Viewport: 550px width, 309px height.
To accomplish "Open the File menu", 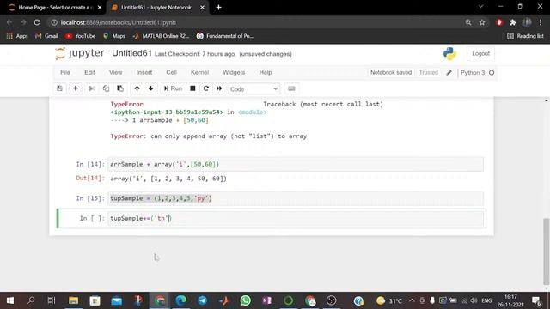I will 65,72.
